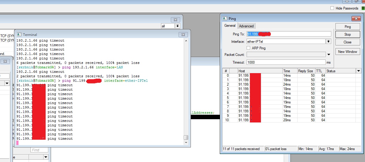Click the Terminal window title icon
The image size is (365, 162).
(x=19, y=34)
